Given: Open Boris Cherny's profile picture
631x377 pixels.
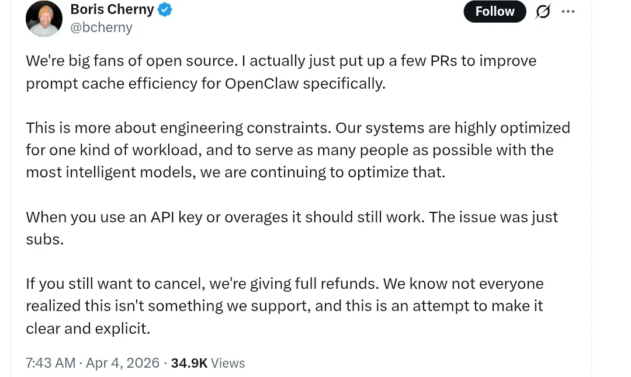Looking at the screenshot, I should (x=44, y=19).
